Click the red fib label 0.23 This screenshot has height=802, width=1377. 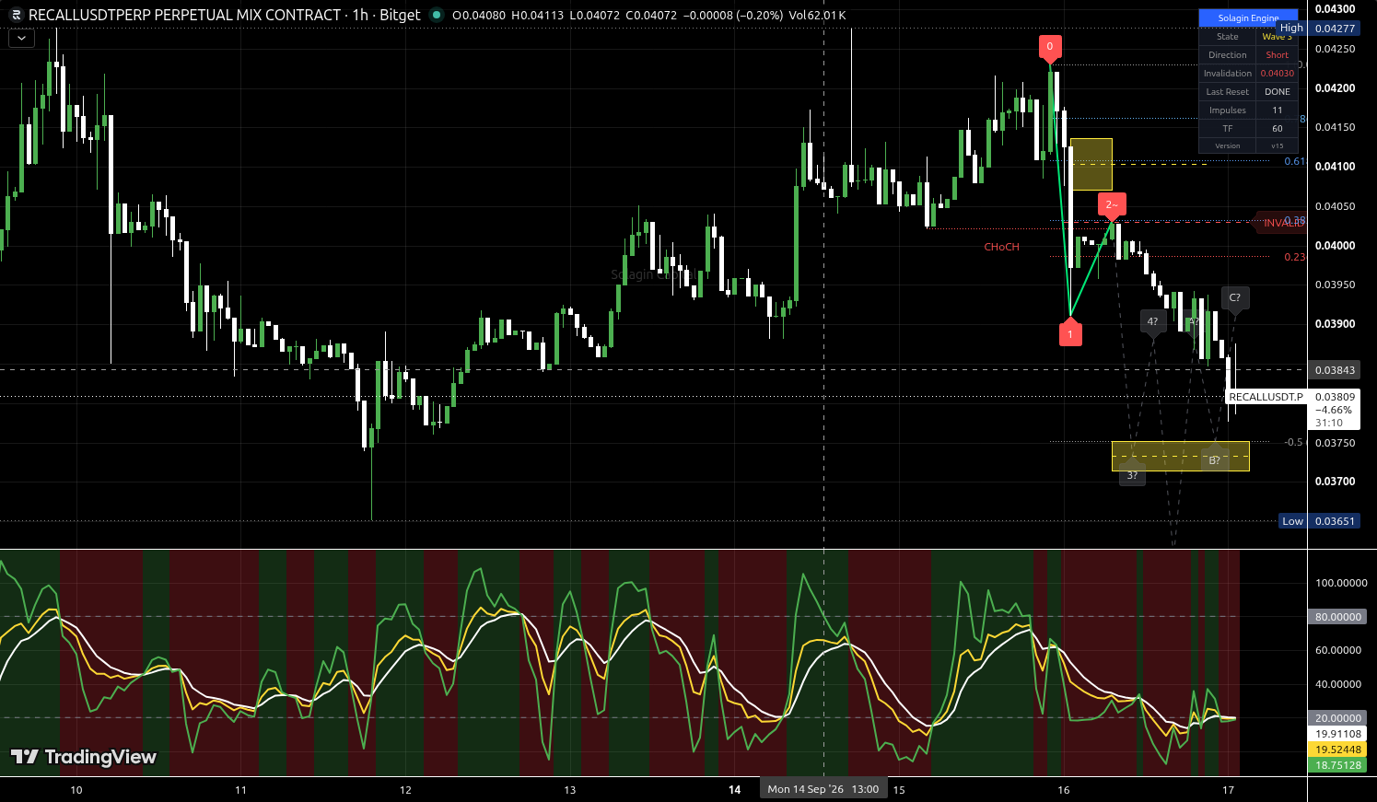click(x=1294, y=257)
